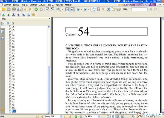Open the Bookmarks panel side icon

tap(2, 24)
